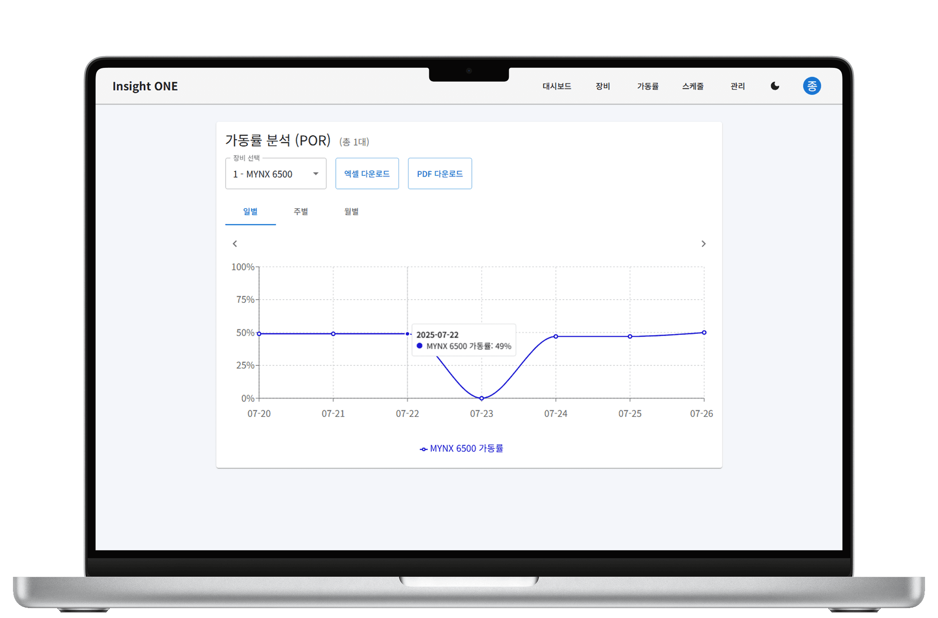Open the 대시보드 menu item
The image size is (938, 618).
(557, 86)
